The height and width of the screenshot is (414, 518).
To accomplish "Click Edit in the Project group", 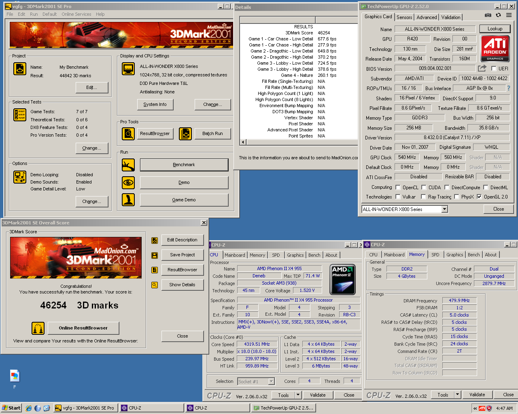I will [x=92, y=87].
